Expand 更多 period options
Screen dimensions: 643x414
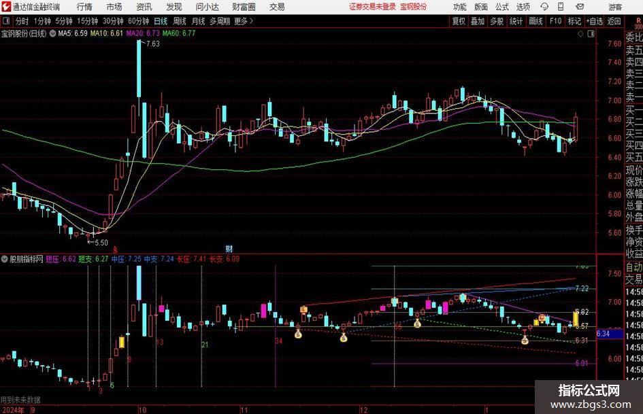[x=244, y=21]
